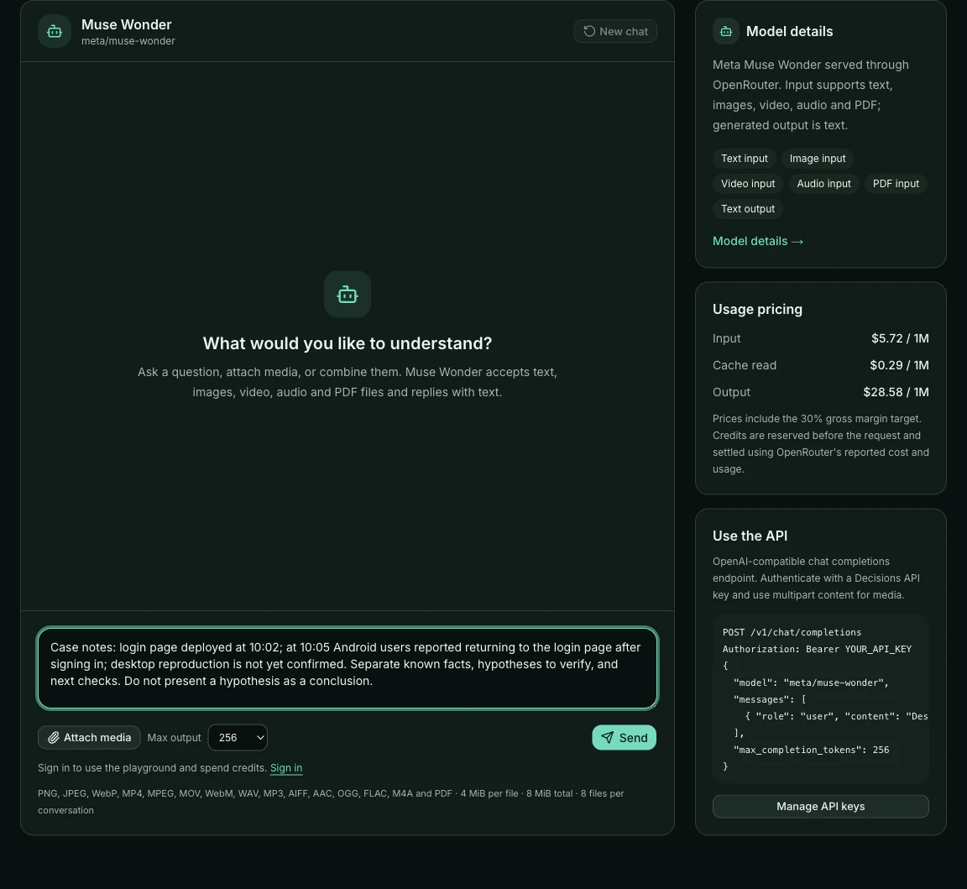Focus the case notes message text box

point(348,668)
